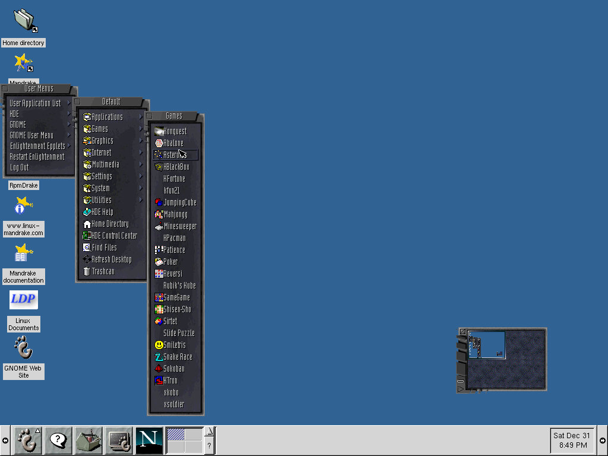Launch Netscape from the panel
The width and height of the screenshot is (608, 456).
(x=149, y=441)
